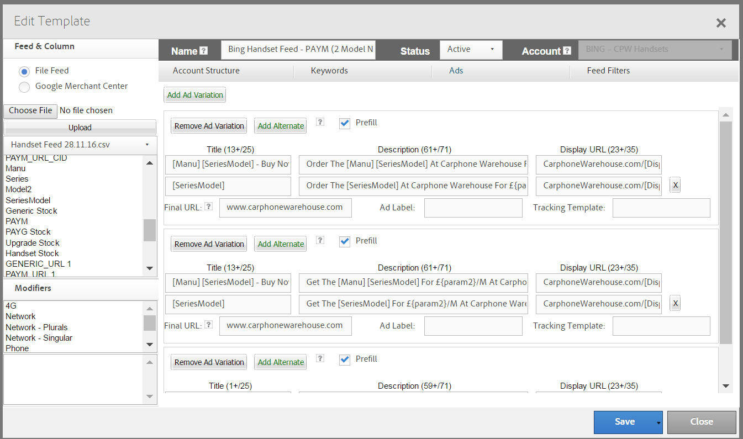Select Upgrade Stock in the column list
This screenshot has height=439, width=743.
(x=33, y=243)
